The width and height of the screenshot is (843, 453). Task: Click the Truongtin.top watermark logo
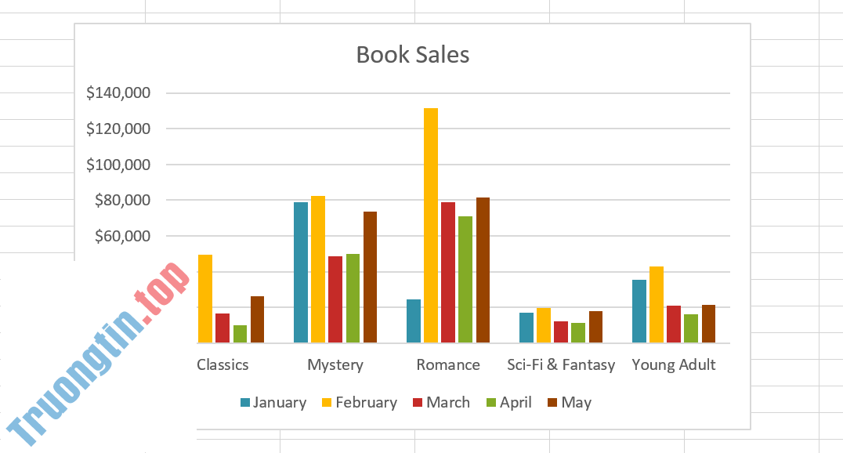click(99, 357)
